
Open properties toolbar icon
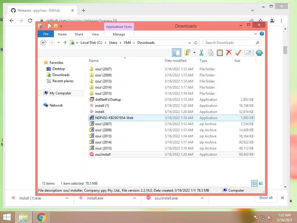click(248, 53)
